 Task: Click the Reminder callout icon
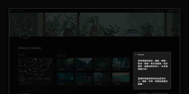click(x=136, y=55)
